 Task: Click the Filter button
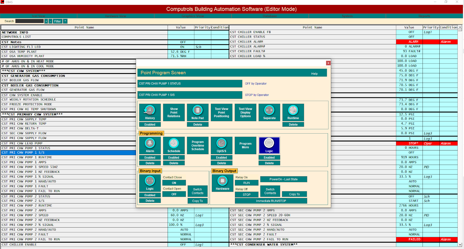(x=57, y=21)
